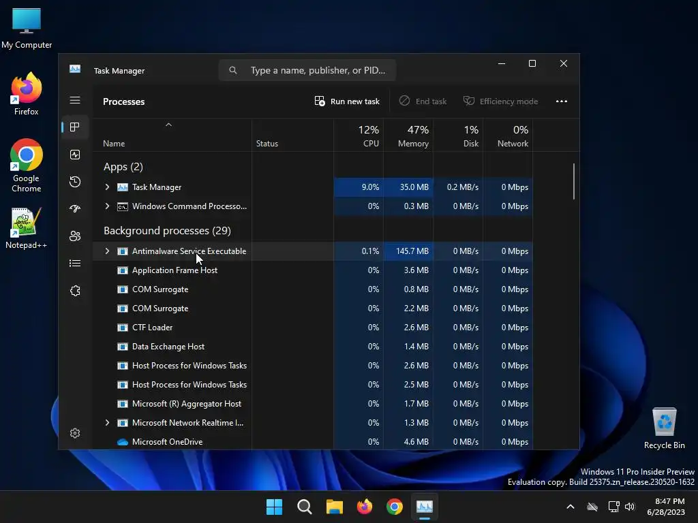Click Background processes (29) group header
Screen dimensions: 698x523
[167, 231]
